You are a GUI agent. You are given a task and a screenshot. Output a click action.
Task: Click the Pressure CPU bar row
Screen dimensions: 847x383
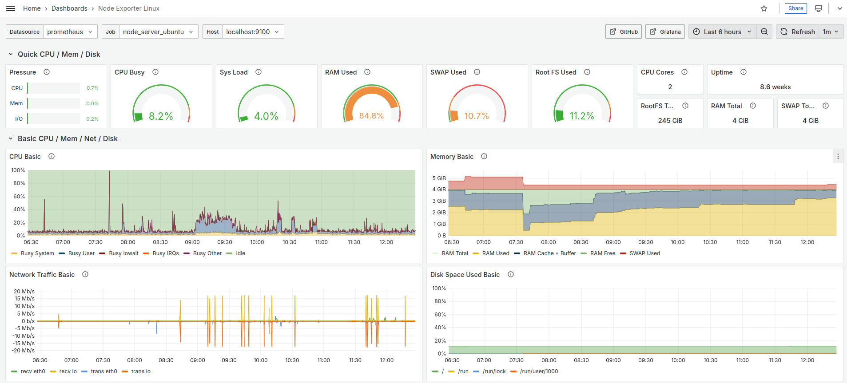(55, 88)
